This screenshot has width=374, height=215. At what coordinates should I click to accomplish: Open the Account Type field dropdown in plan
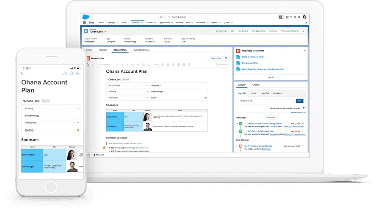pos(147,85)
